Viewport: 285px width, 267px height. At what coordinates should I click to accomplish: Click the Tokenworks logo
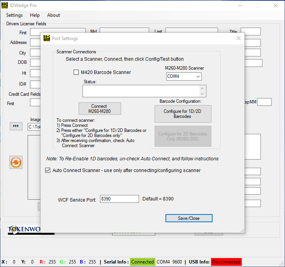pos(24,229)
